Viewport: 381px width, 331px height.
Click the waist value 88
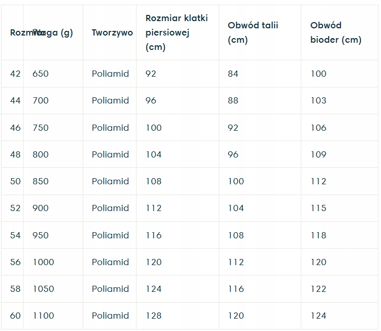tap(233, 100)
